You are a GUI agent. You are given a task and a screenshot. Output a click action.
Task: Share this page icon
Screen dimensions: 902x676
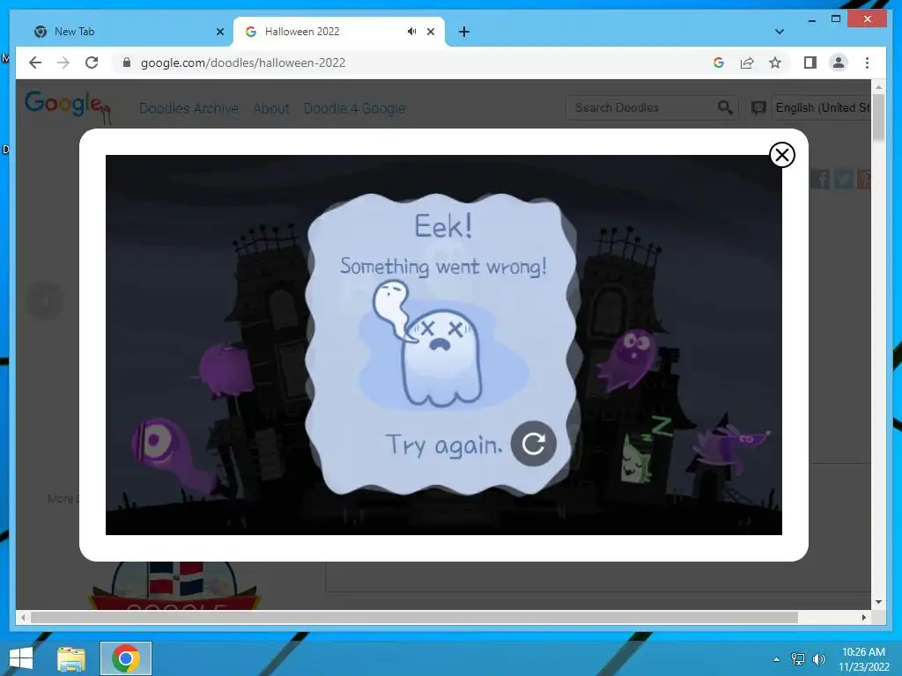pos(747,62)
